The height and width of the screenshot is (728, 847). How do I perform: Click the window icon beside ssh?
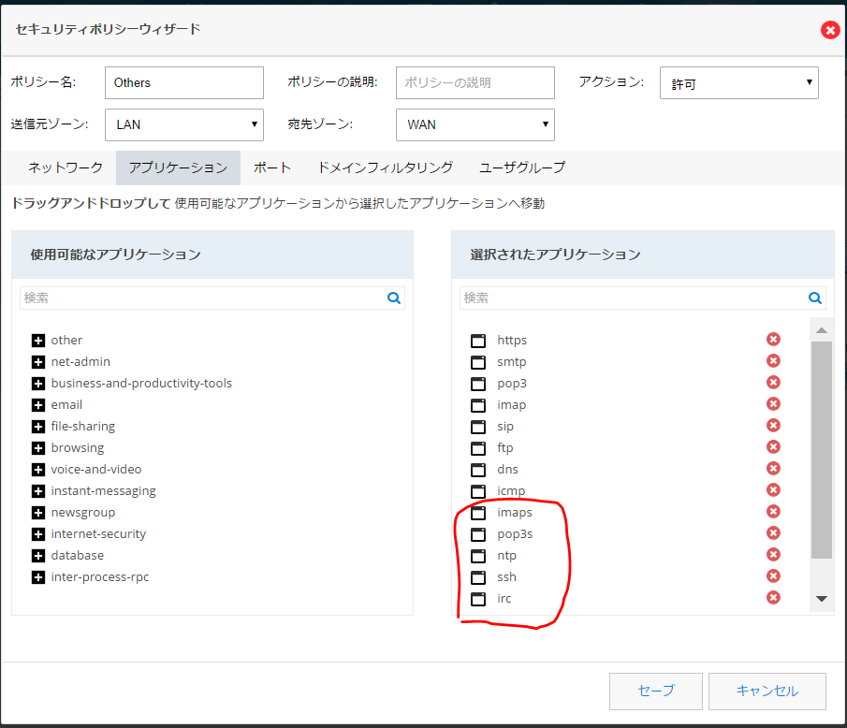coord(478,577)
